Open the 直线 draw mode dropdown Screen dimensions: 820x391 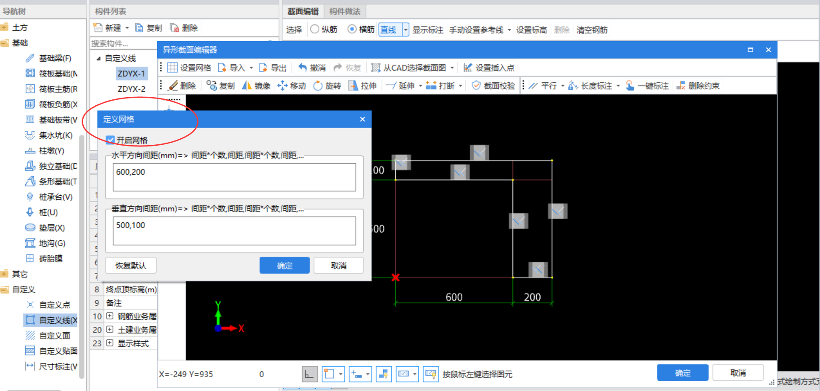point(405,30)
